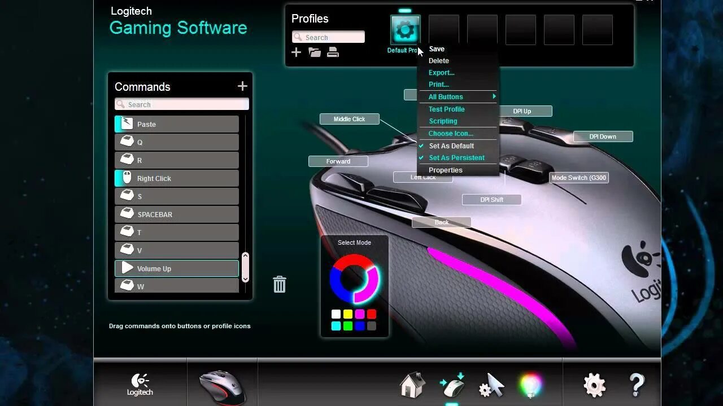The width and height of the screenshot is (723, 406).
Task: Click scroll down arrow in Commands list
Action: [x=245, y=278]
